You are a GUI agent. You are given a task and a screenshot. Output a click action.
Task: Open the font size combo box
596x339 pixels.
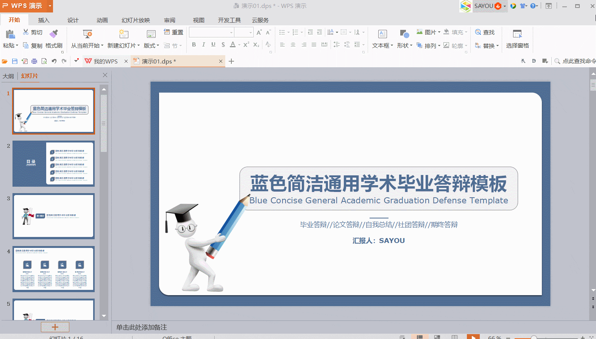(243, 32)
